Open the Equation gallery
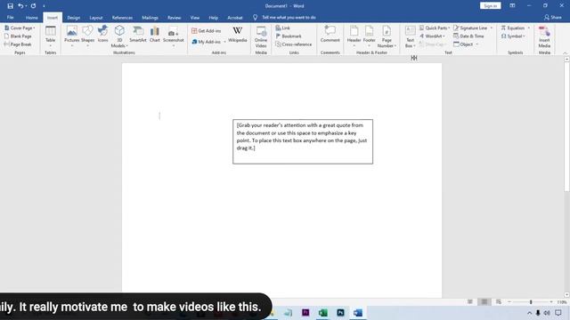 click(515, 28)
